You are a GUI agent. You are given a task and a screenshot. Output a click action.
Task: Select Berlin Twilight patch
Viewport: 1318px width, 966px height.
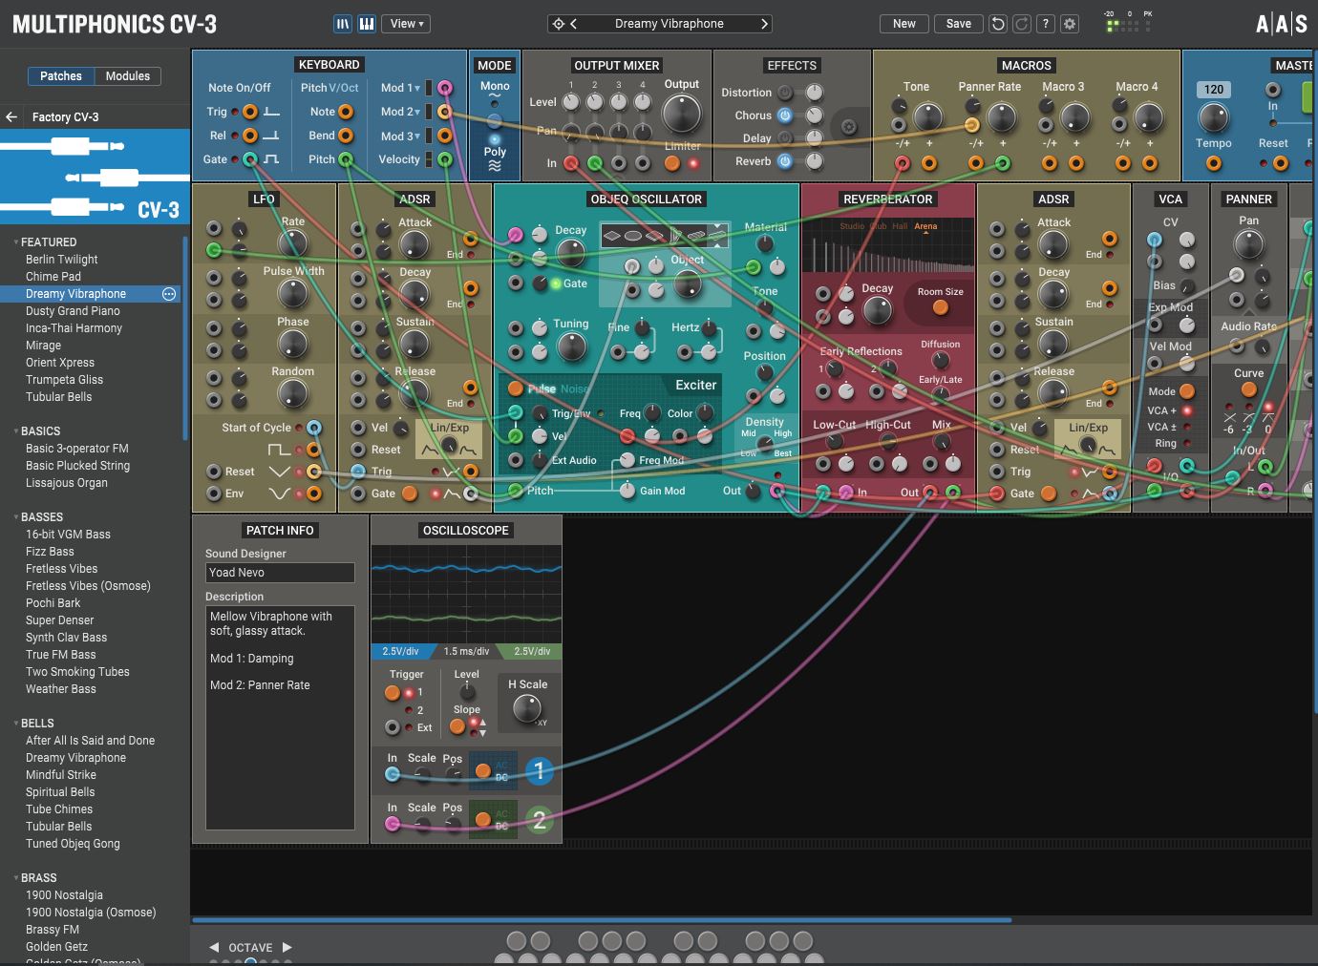pyautogui.click(x=62, y=260)
